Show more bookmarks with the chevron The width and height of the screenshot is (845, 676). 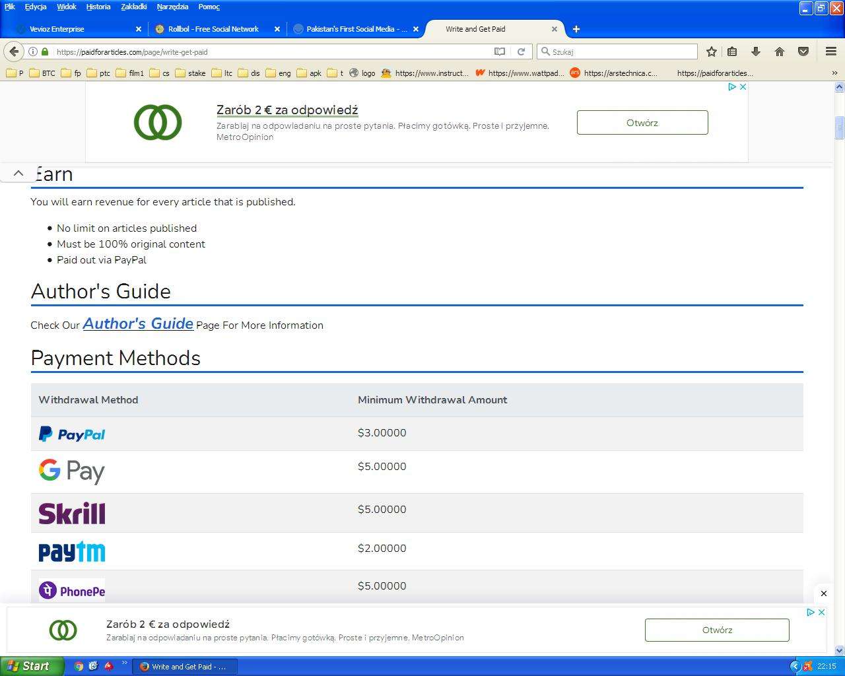pyautogui.click(x=834, y=73)
